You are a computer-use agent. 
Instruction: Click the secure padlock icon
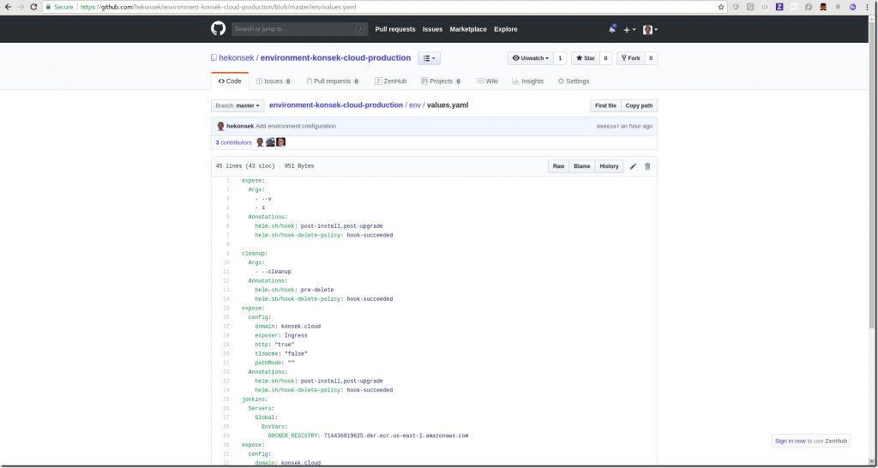[x=48, y=7]
